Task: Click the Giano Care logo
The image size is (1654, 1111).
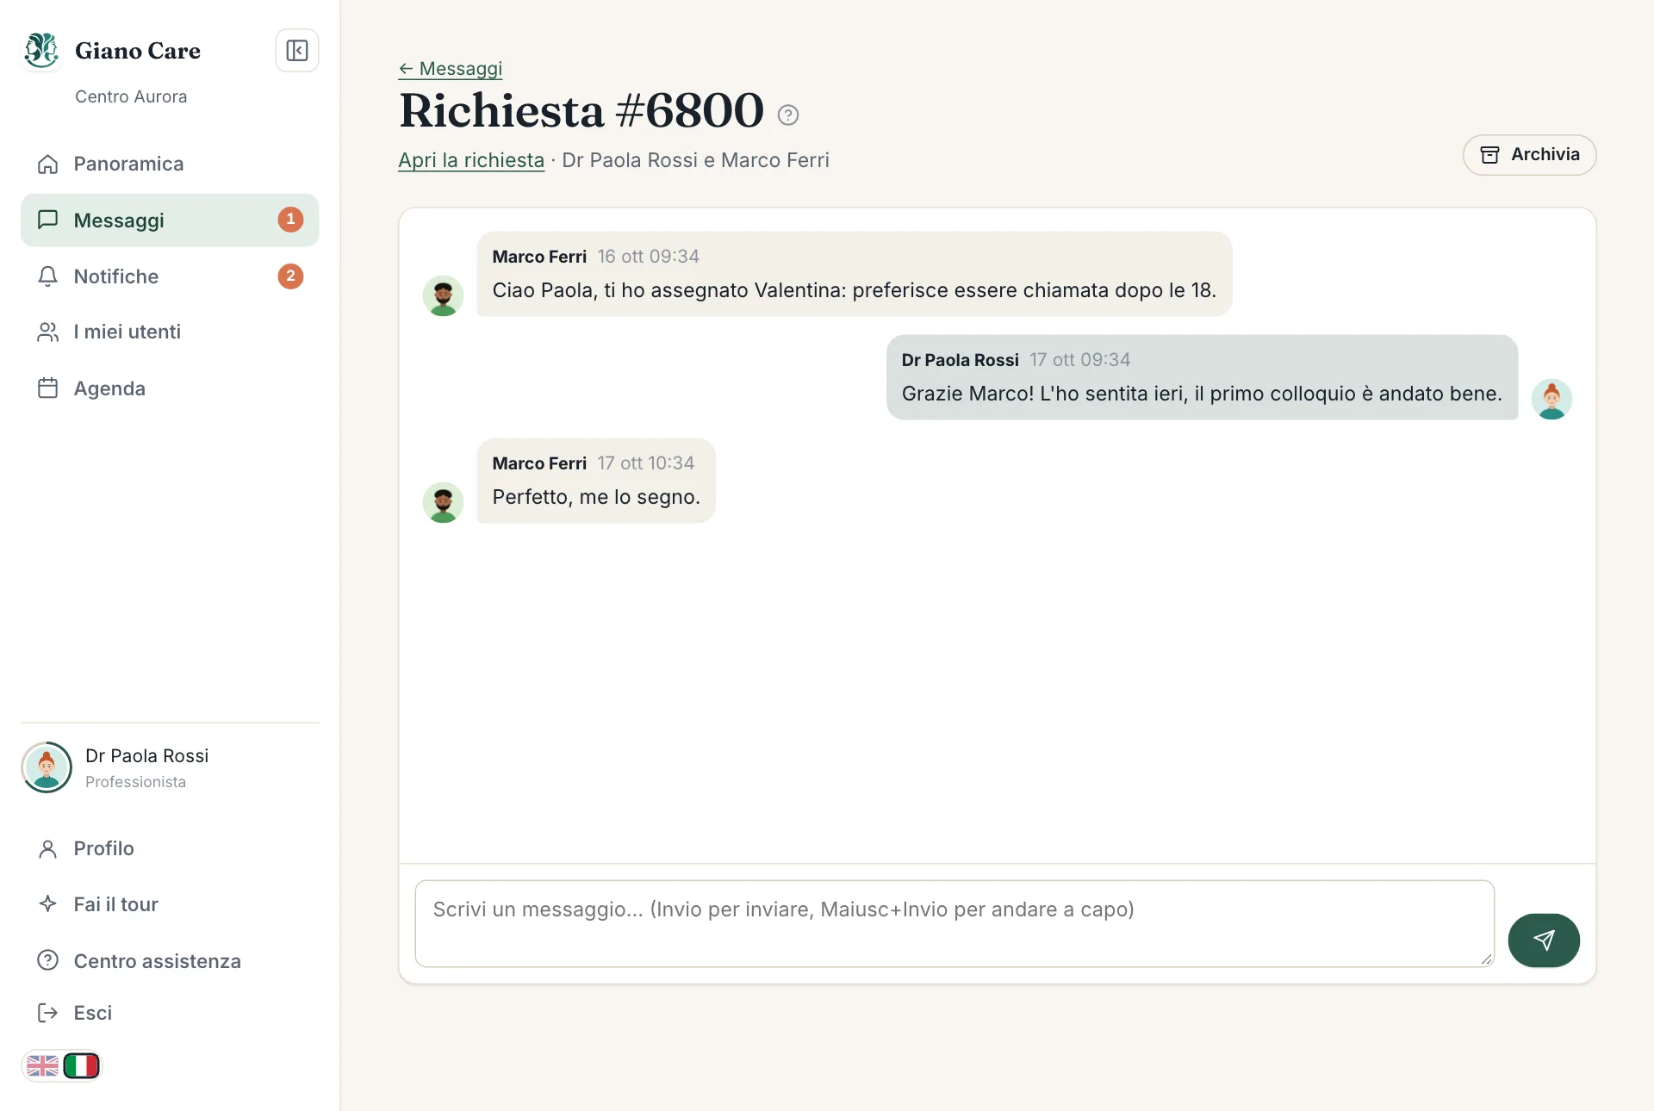Action: [41, 51]
